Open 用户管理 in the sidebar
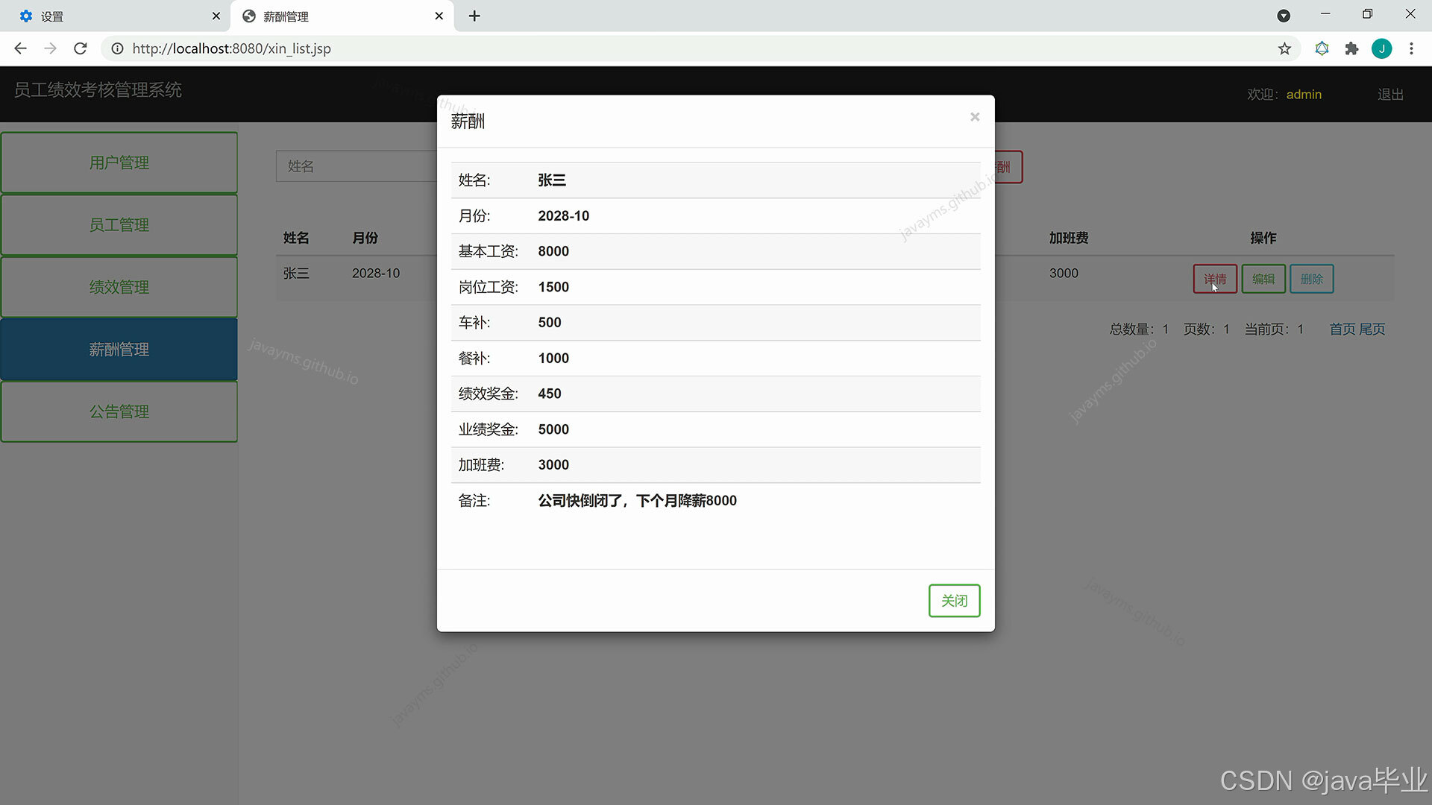 point(119,162)
